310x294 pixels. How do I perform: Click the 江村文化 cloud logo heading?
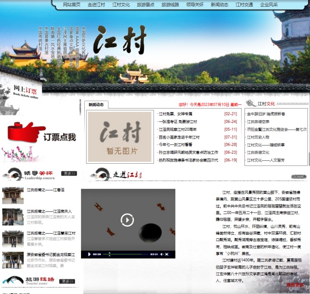pos(261,104)
